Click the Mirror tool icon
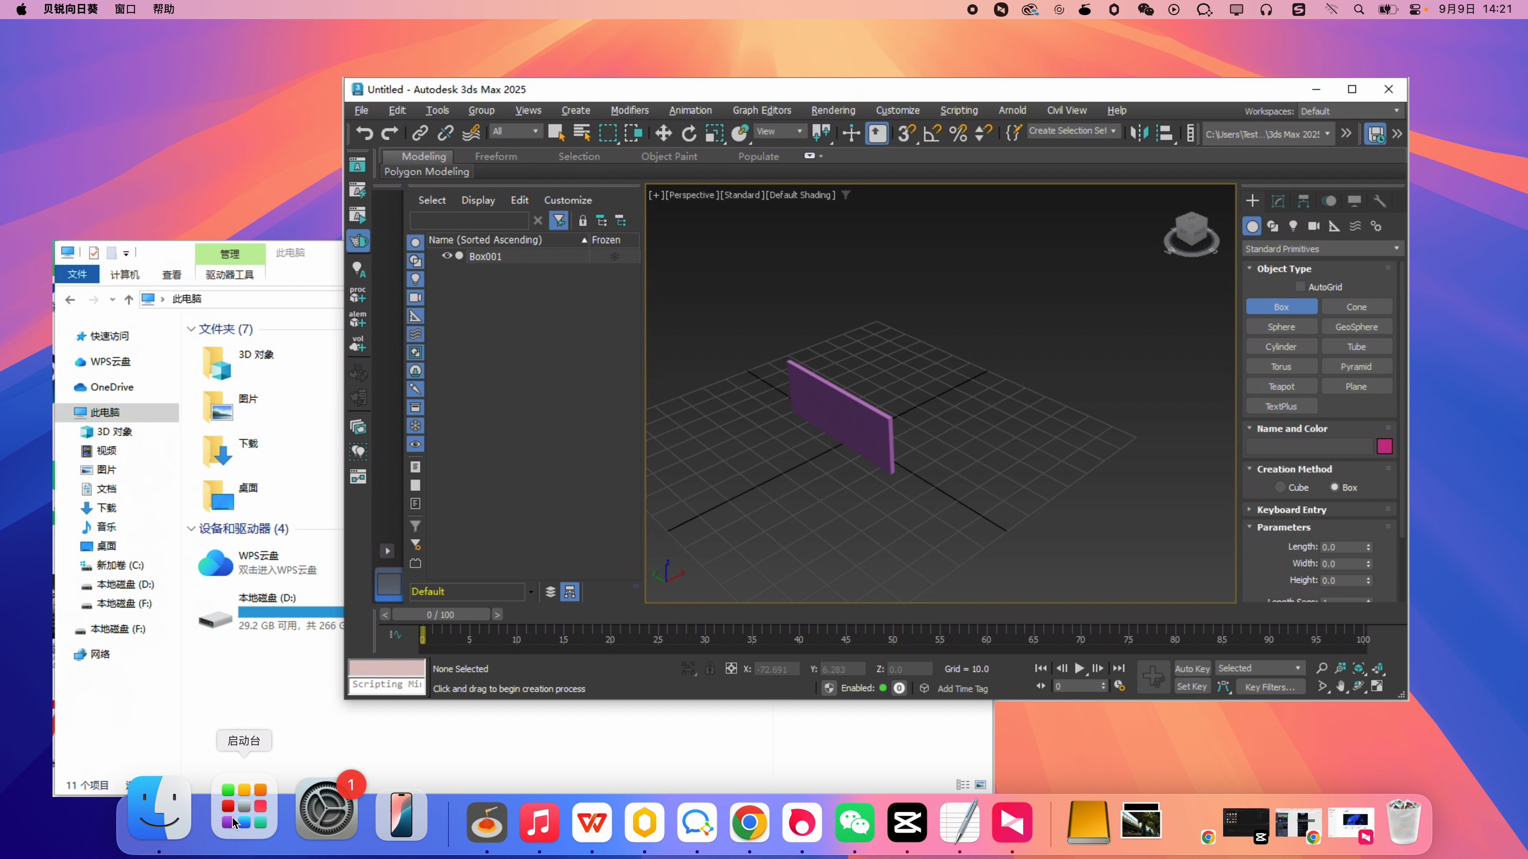The width and height of the screenshot is (1528, 859). (x=1139, y=133)
